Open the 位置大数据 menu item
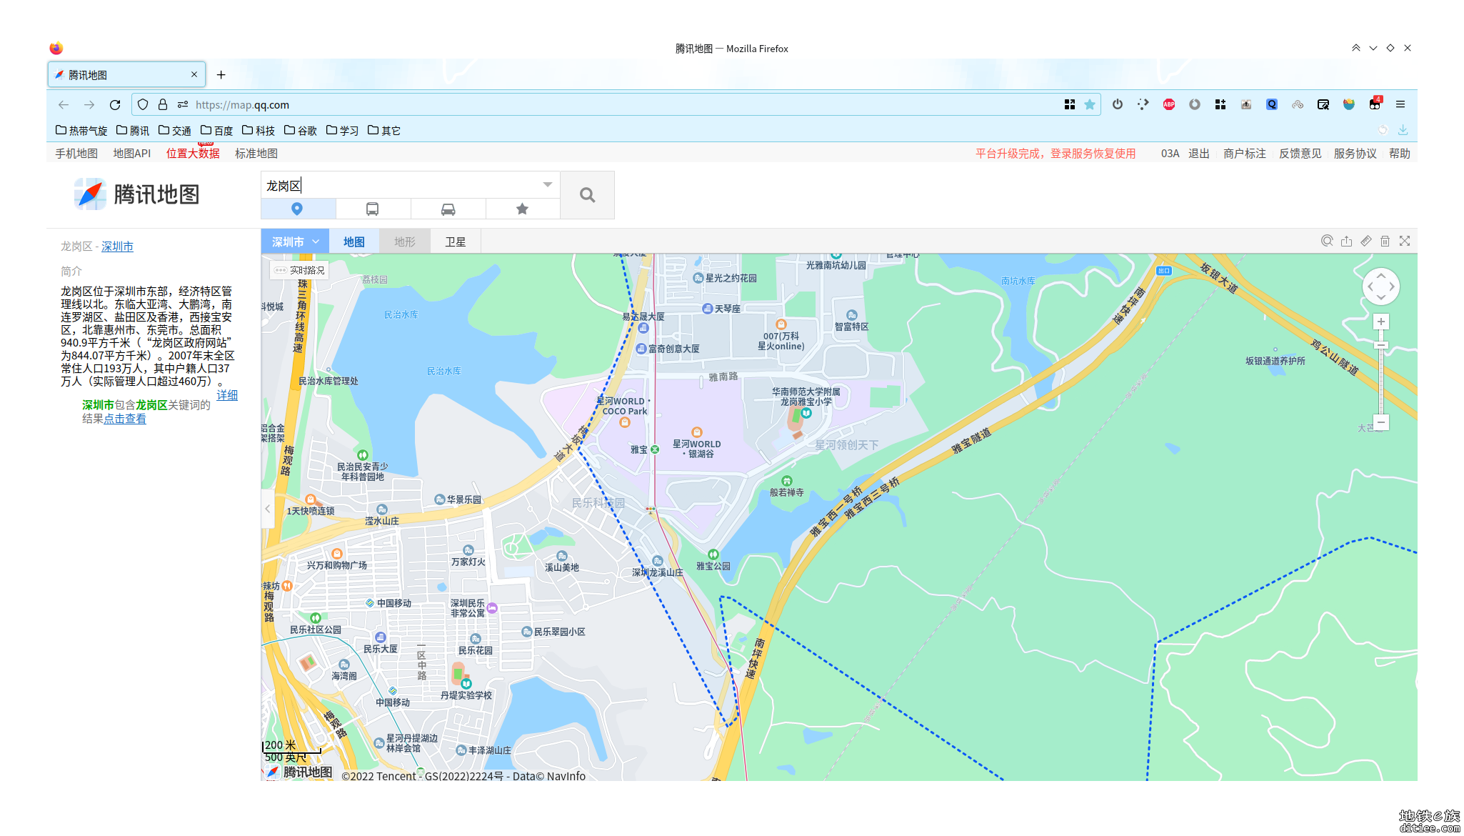Image resolution: width=1464 pixels, height=836 pixels. click(193, 154)
